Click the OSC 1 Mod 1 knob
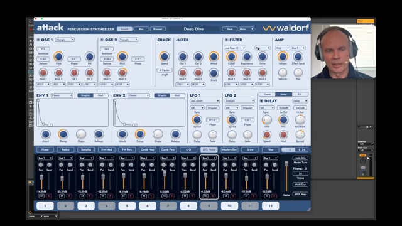Viewport: 402px width, 226px height. (x=43, y=73)
